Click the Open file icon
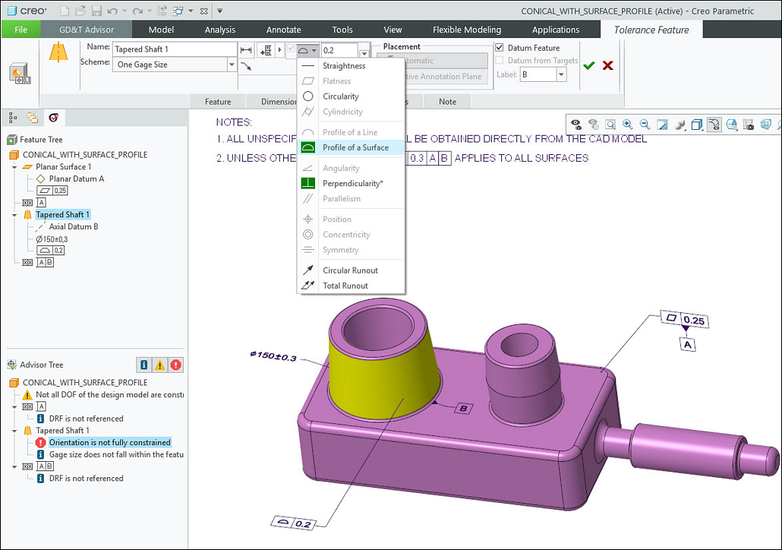Screen dimensions: 782x550 (80, 11)
